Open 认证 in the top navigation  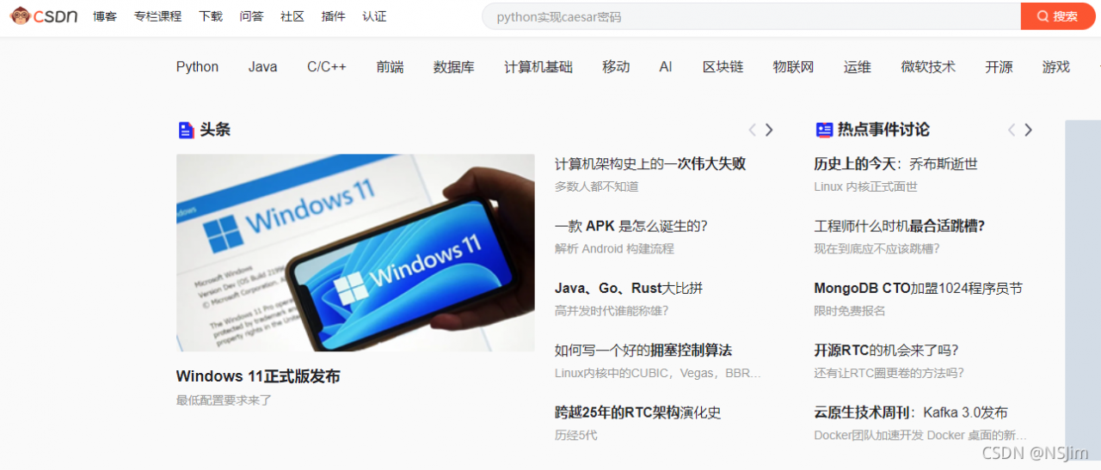pos(374,16)
